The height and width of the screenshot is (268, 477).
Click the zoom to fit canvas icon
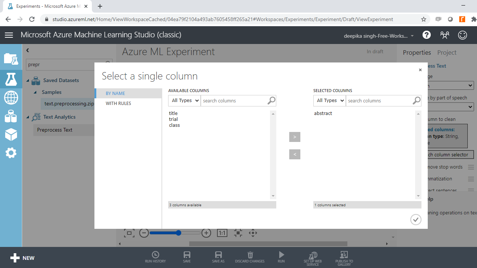129,233
